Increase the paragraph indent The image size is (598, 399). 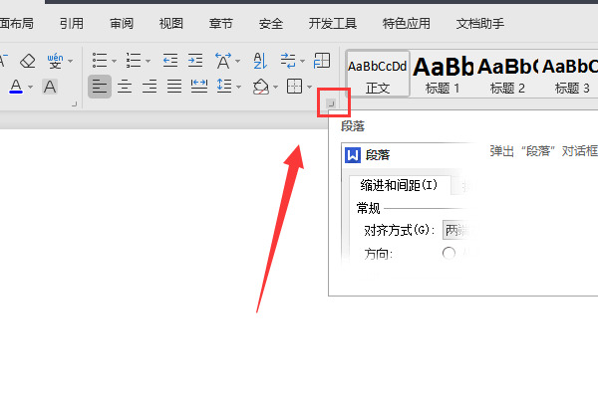[x=195, y=61]
